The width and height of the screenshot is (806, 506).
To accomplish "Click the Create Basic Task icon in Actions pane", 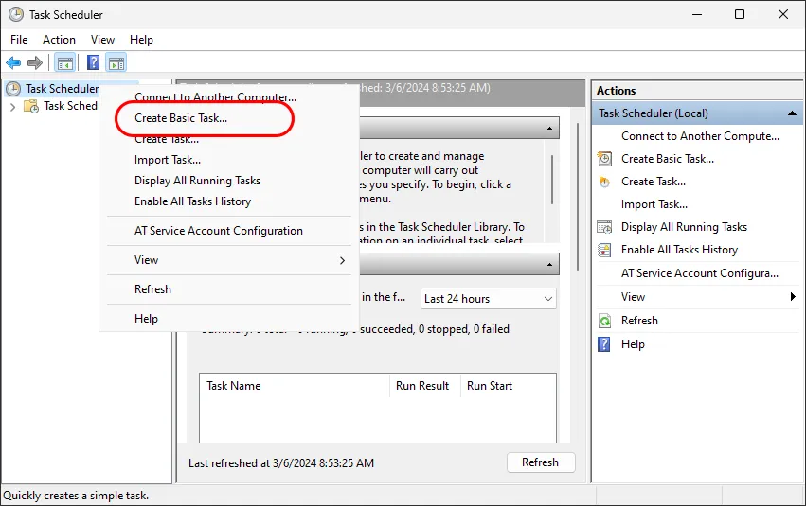I will click(604, 159).
